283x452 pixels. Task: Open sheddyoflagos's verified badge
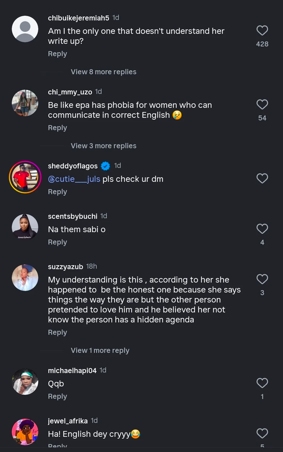point(105,166)
